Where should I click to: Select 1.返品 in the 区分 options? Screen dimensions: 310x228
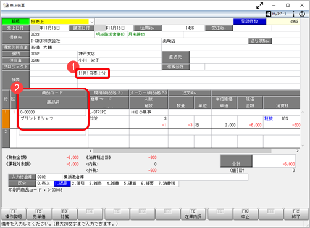point(62,184)
